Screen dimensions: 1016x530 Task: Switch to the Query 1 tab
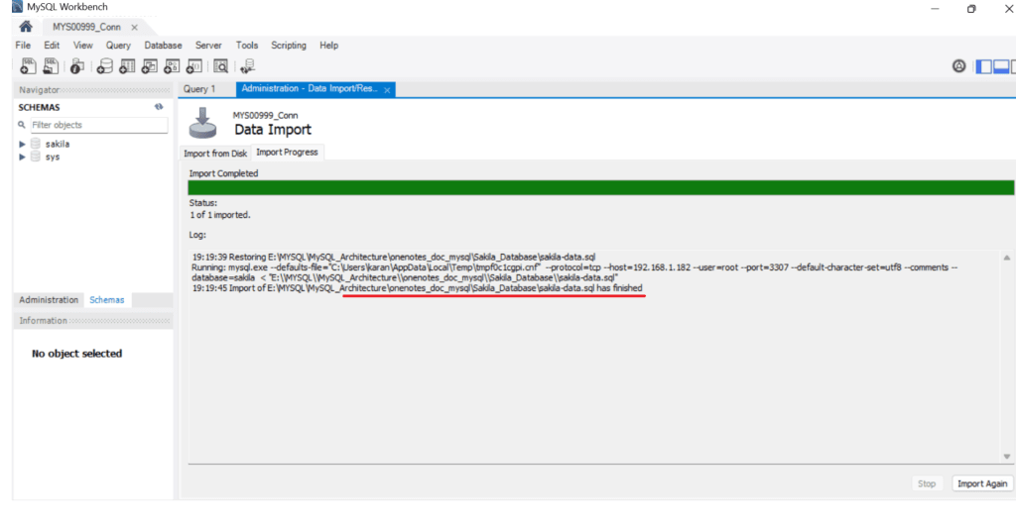point(199,88)
